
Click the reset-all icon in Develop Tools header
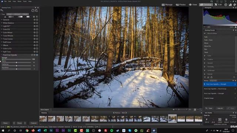33,10
